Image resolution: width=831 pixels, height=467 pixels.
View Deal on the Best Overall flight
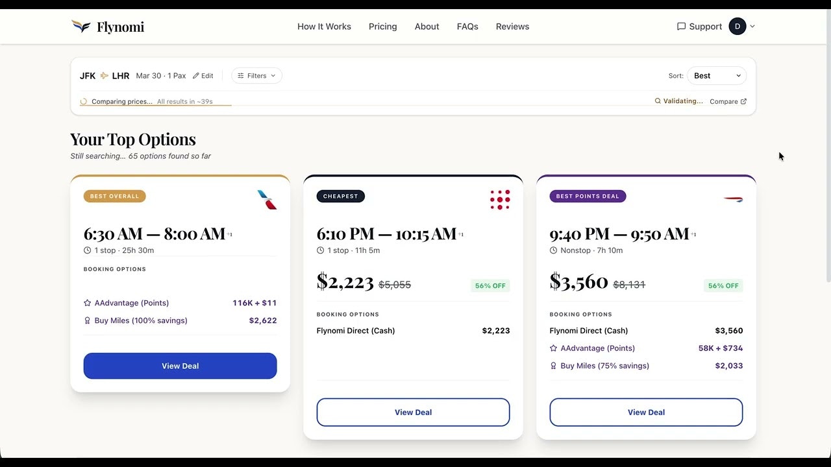coord(180,366)
